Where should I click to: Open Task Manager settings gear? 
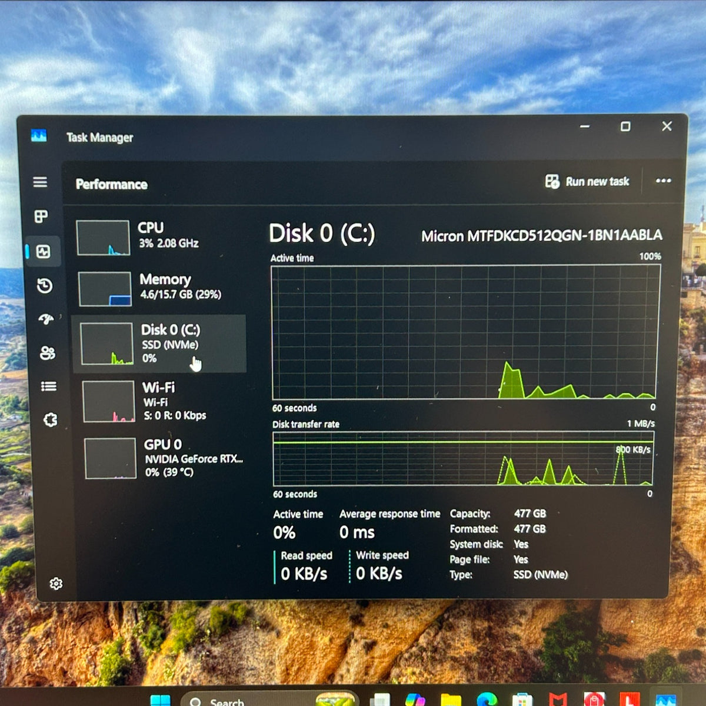(56, 584)
